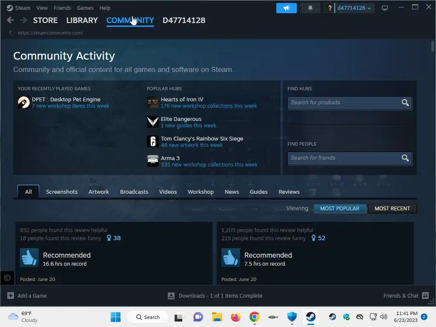This screenshot has height=327, width=436.
Task: Open 46 new artwork this week link
Action: point(192,145)
